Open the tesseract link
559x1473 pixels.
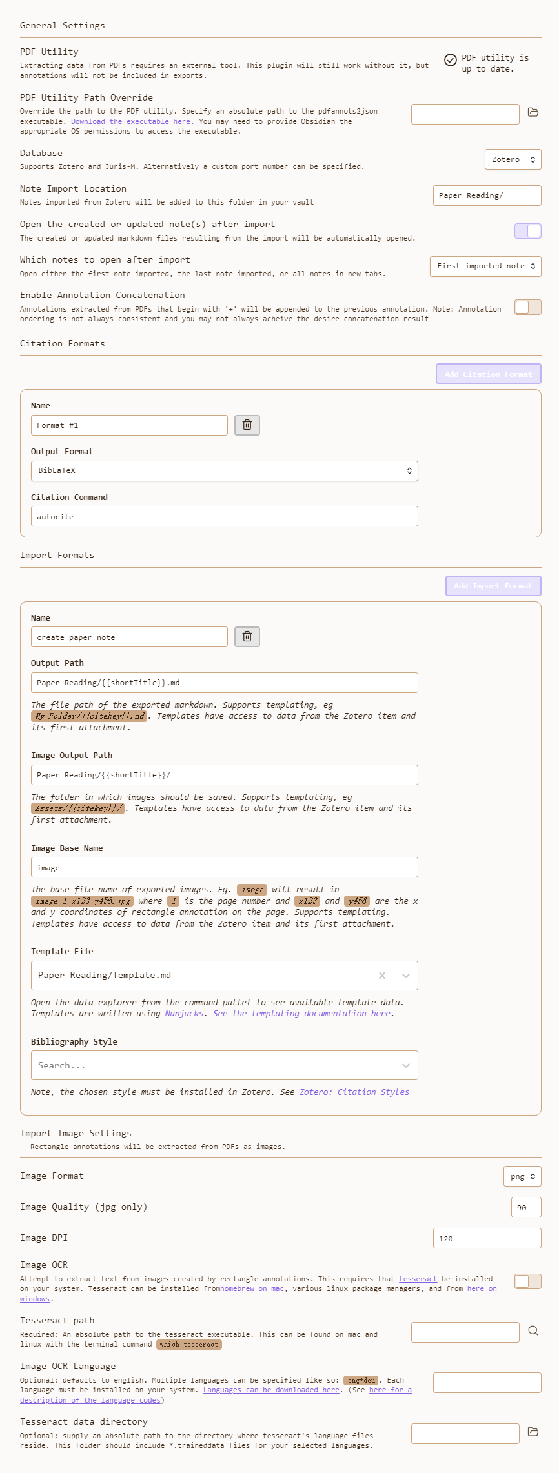(418, 1279)
